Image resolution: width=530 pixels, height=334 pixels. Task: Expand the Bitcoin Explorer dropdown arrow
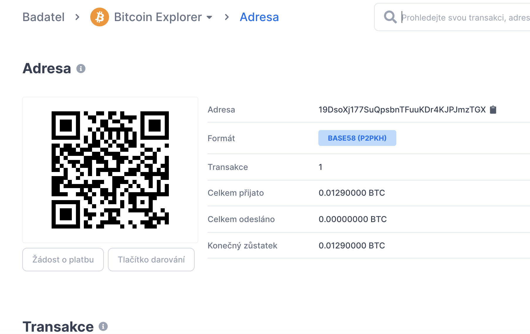(209, 17)
